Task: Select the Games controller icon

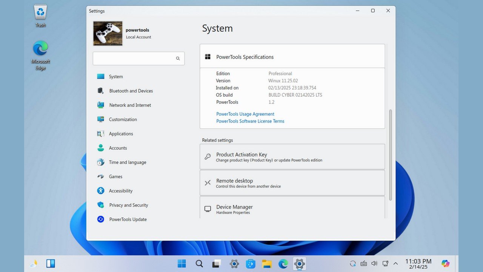Action: tap(100, 176)
